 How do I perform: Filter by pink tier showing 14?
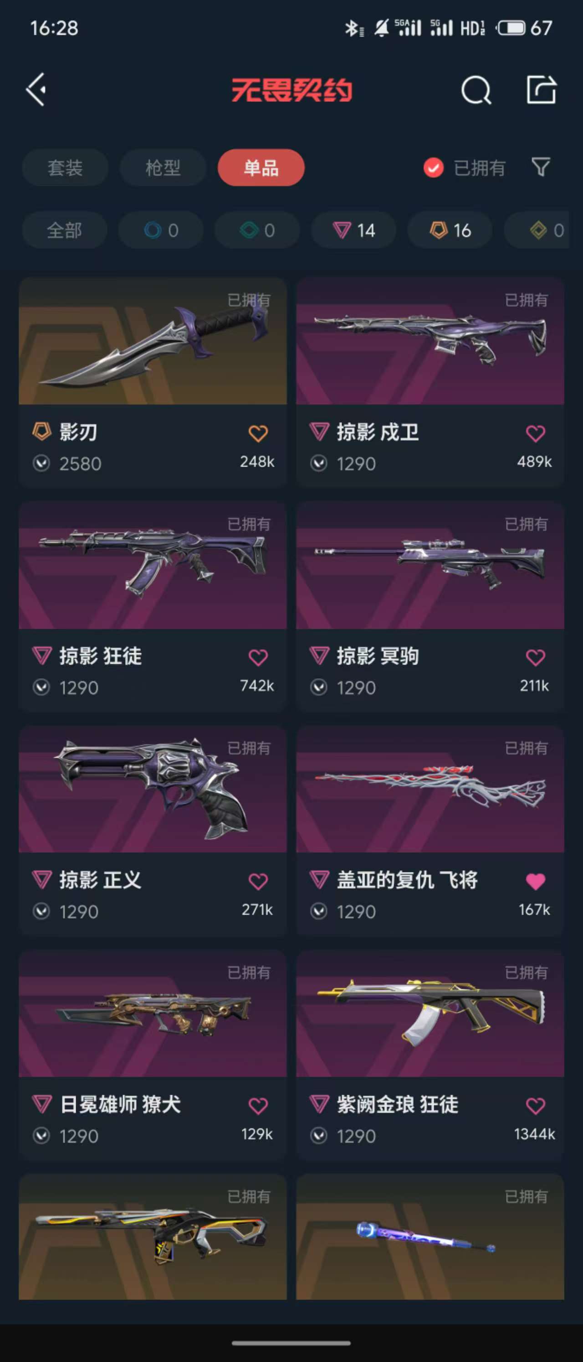(354, 230)
